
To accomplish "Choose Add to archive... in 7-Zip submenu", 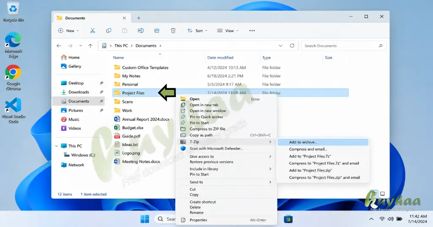I will [323, 142].
